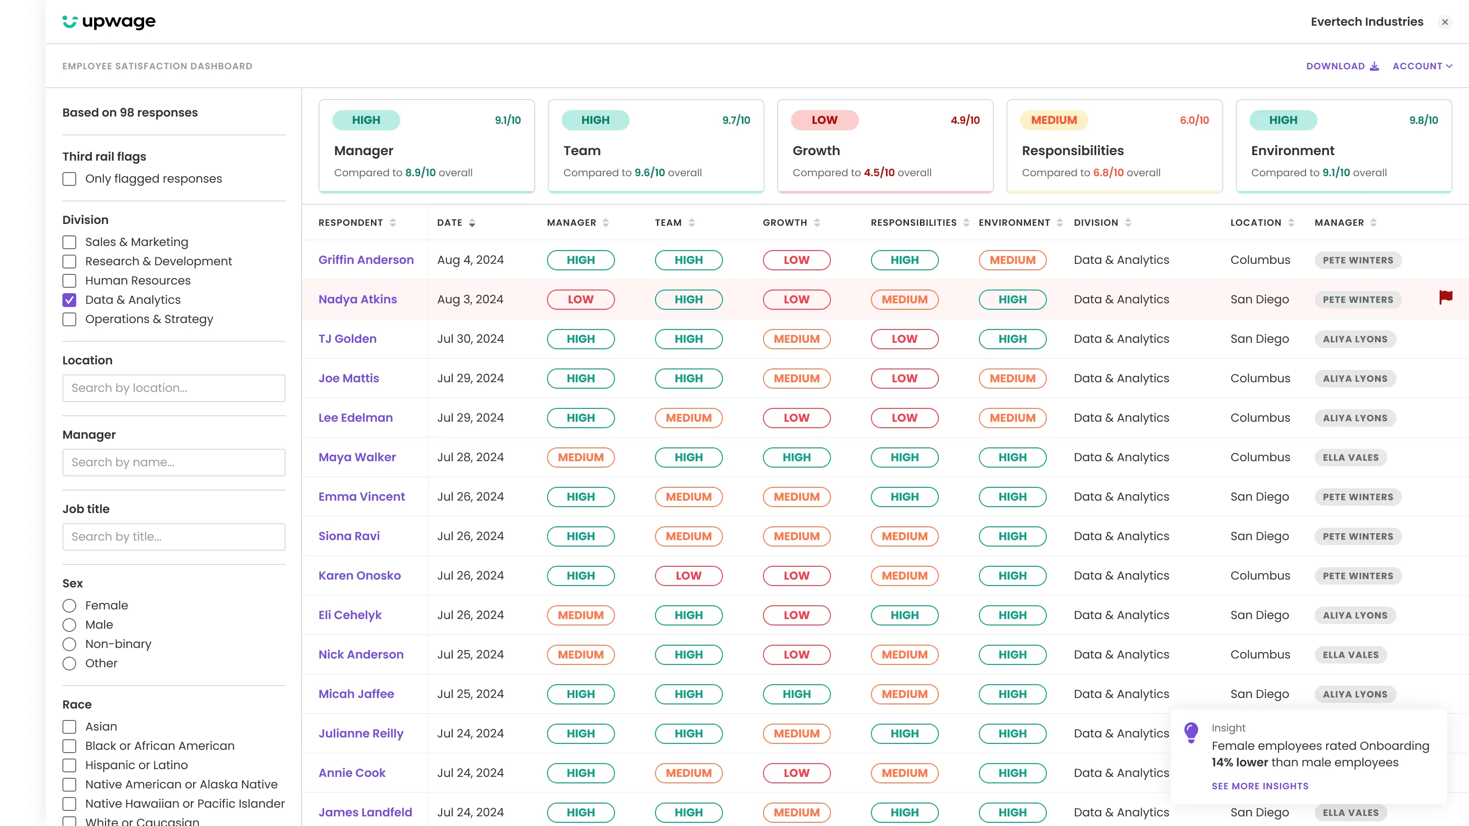Enable Only flagged responses checkbox

pyautogui.click(x=70, y=179)
